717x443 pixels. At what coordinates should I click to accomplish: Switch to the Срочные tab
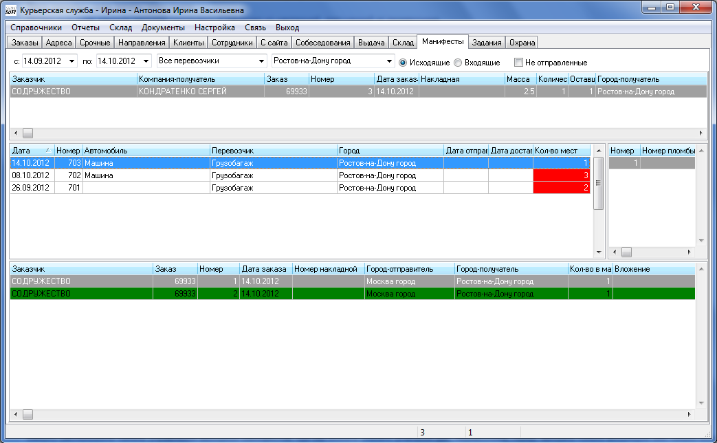[x=95, y=43]
